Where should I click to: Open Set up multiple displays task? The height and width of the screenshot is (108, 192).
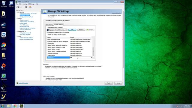[x=25, y=30]
